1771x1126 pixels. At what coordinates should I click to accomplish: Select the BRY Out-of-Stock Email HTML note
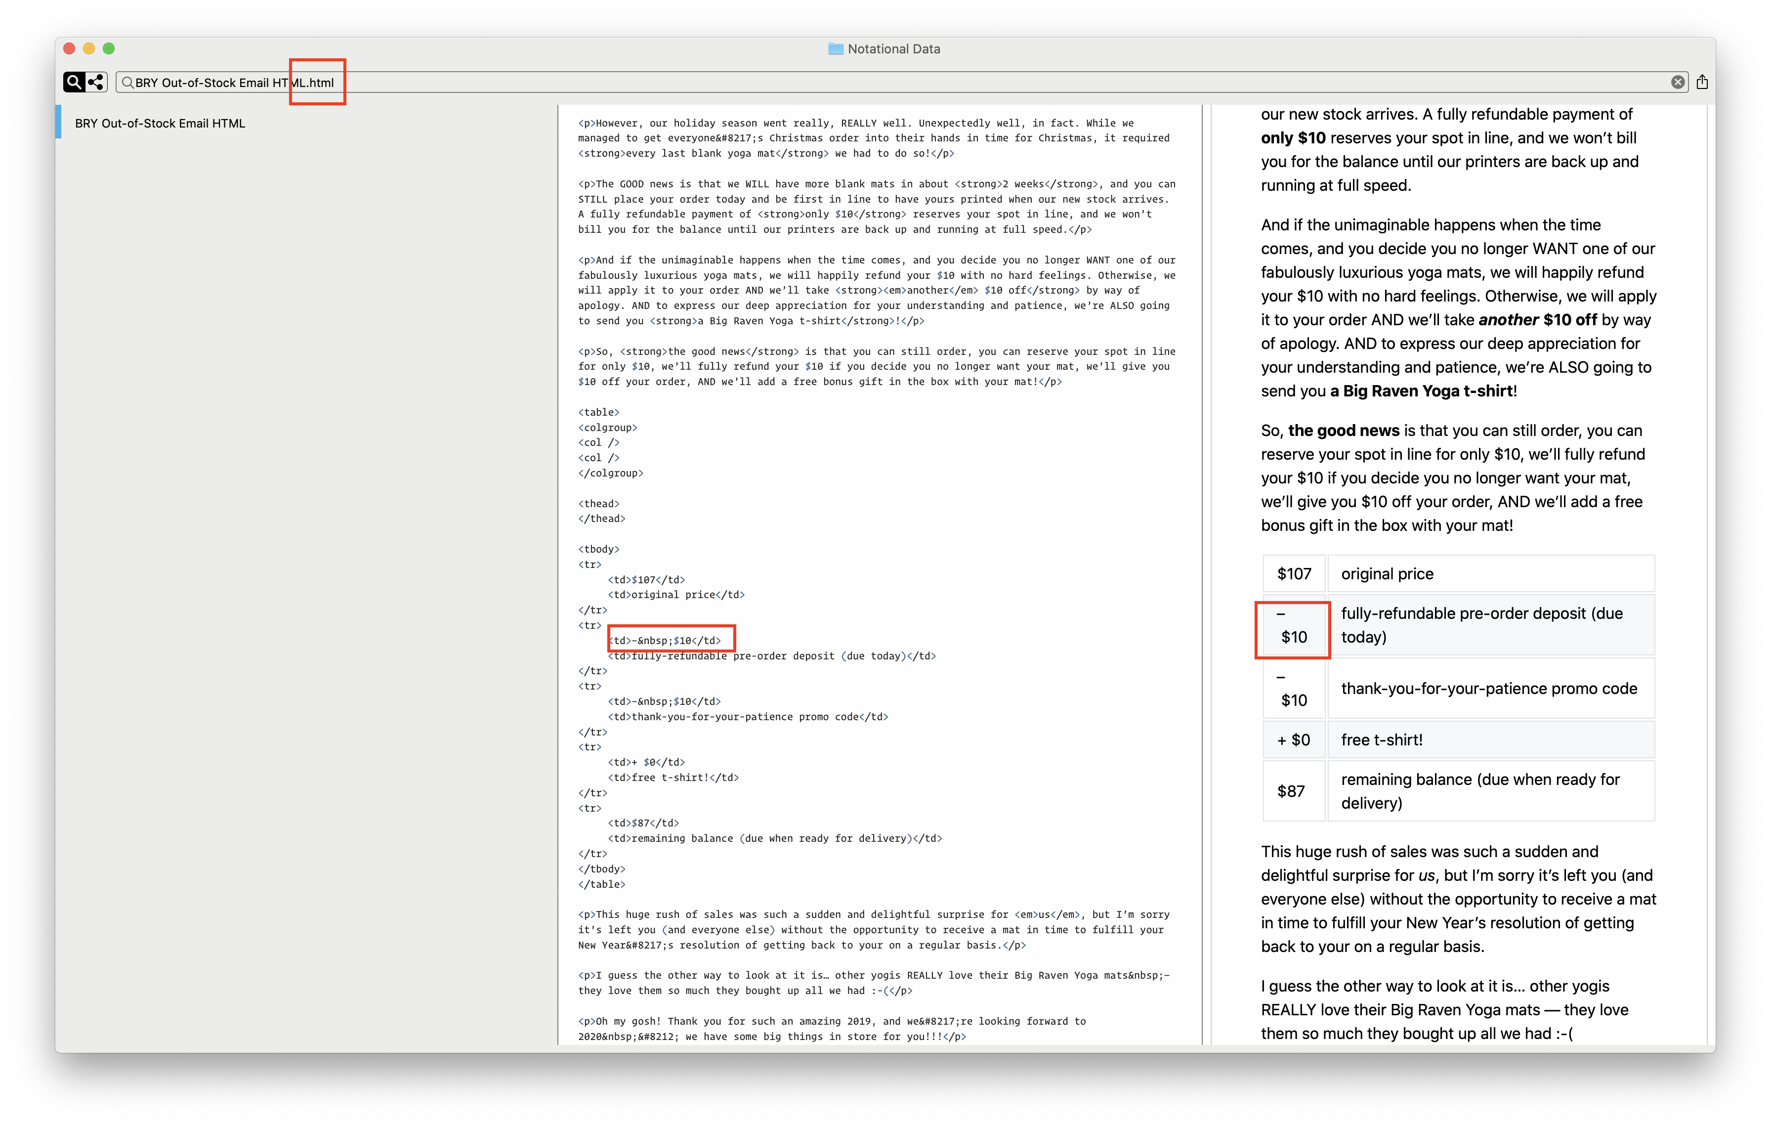160,123
